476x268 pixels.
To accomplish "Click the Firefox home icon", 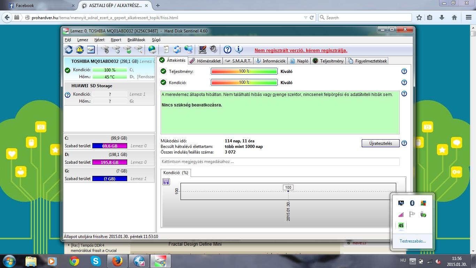I will [x=454, y=17].
